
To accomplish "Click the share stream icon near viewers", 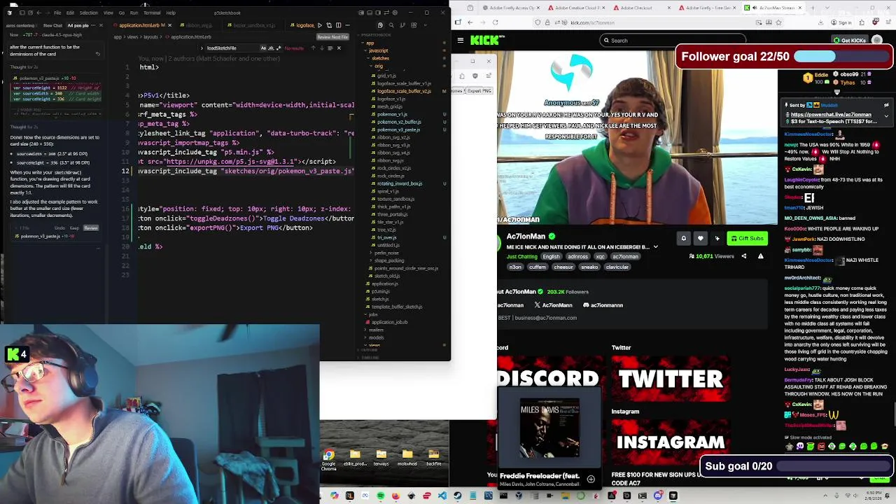I will 744,256.
